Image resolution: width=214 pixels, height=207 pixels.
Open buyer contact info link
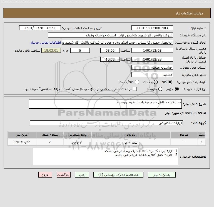46,43
